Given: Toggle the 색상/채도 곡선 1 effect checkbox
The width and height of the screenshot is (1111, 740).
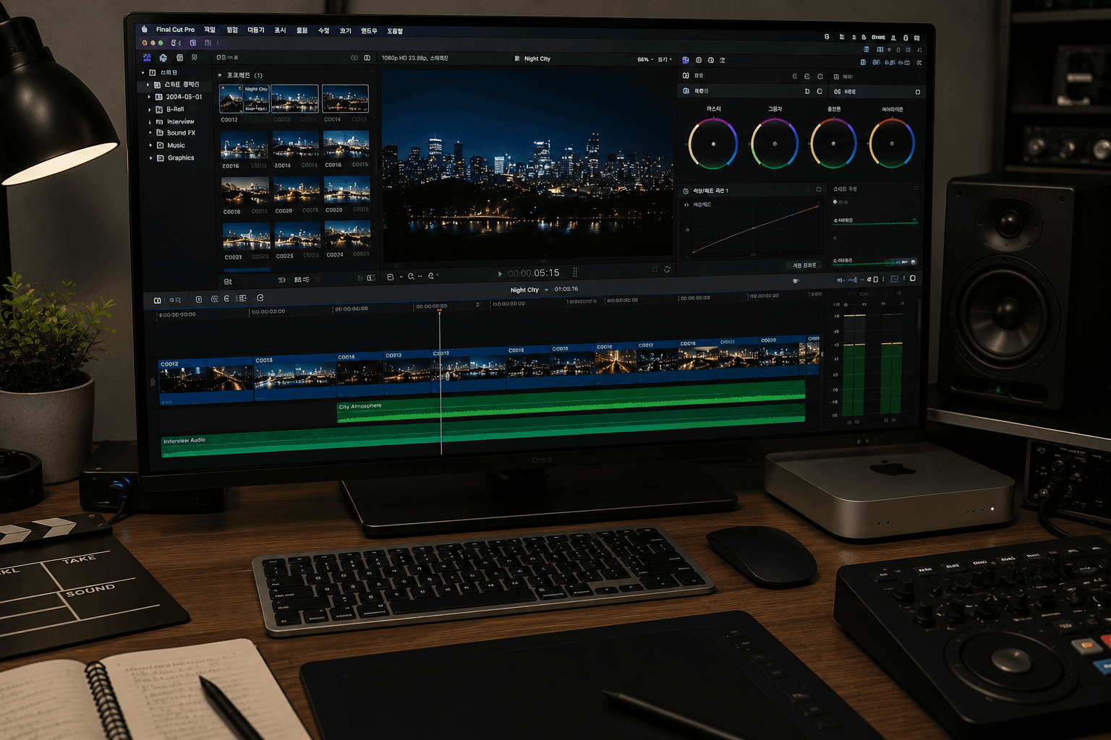Looking at the screenshot, I should [x=686, y=191].
